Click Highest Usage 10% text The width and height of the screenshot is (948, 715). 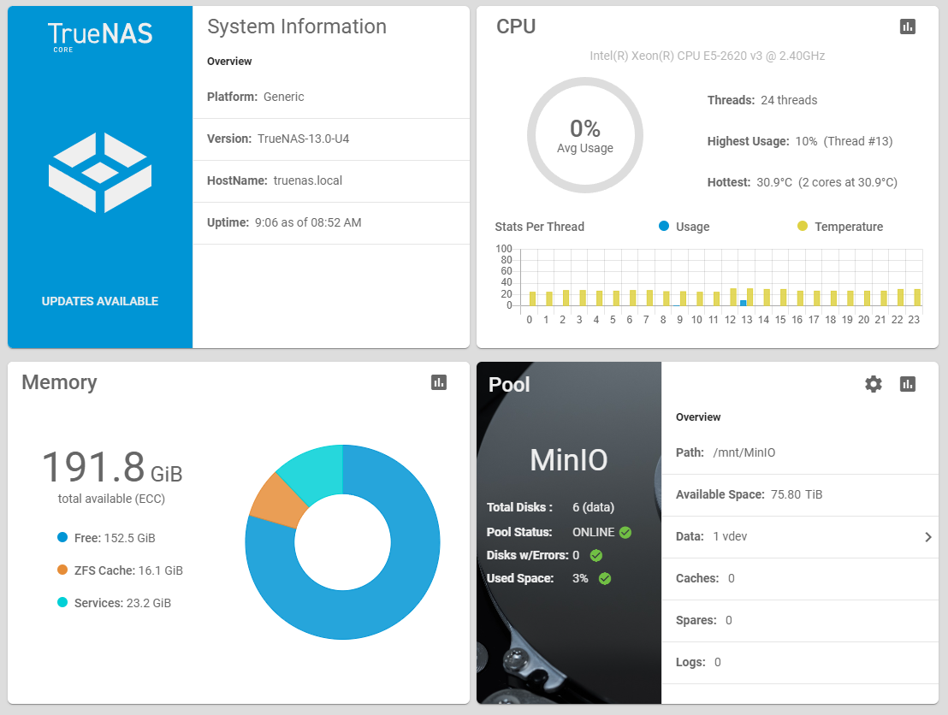click(x=800, y=141)
